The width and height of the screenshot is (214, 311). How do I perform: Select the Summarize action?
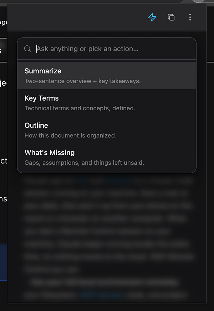pyautogui.click(x=43, y=71)
